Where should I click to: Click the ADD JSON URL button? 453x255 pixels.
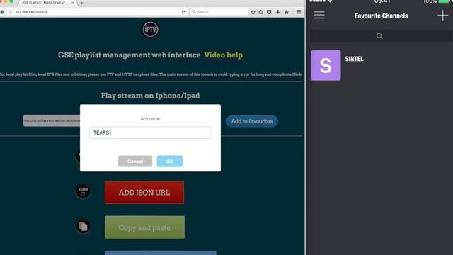(144, 193)
